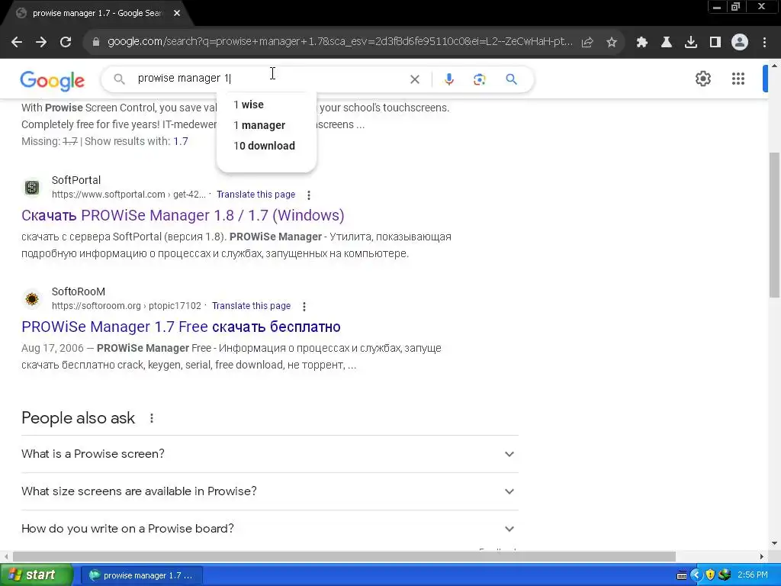Click the keyboard icon in the system tray

coord(682,575)
